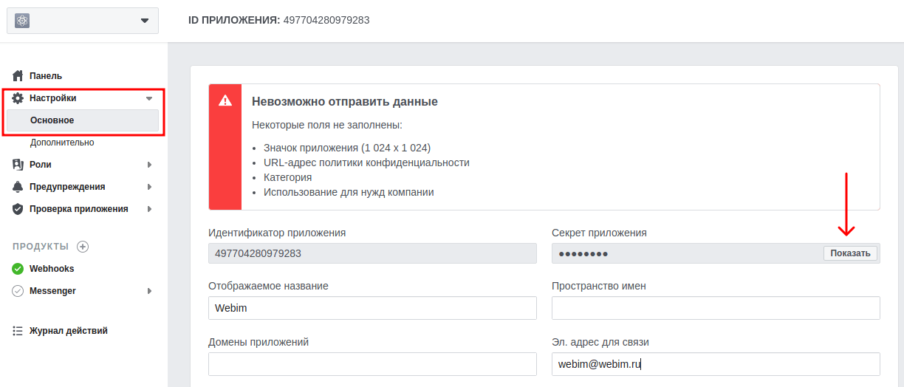Click the Настройки gear icon
This screenshot has height=387, width=904.
[18, 98]
